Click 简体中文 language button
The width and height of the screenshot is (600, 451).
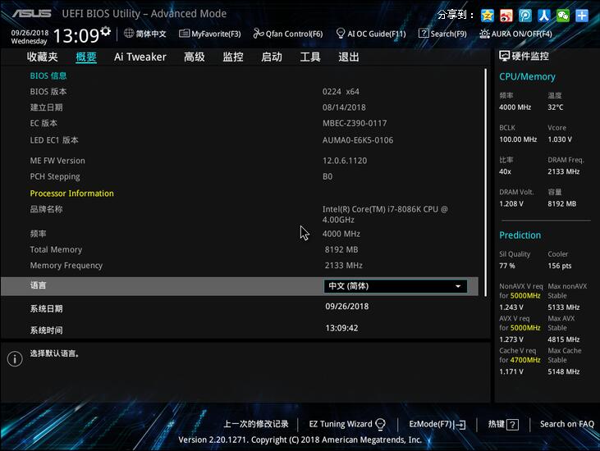click(145, 34)
